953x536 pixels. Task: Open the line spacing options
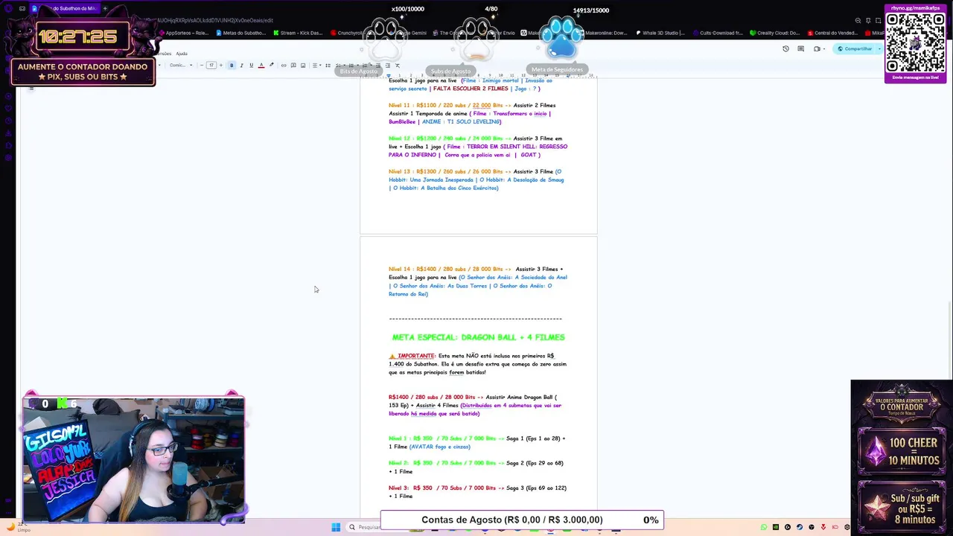pos(329,66)
